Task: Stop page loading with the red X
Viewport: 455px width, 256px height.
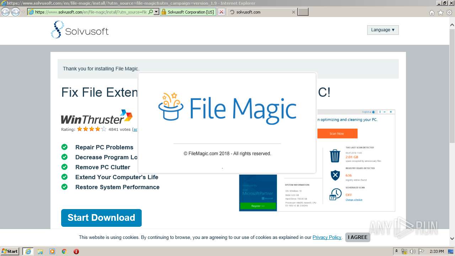Action: coord(221,12)
